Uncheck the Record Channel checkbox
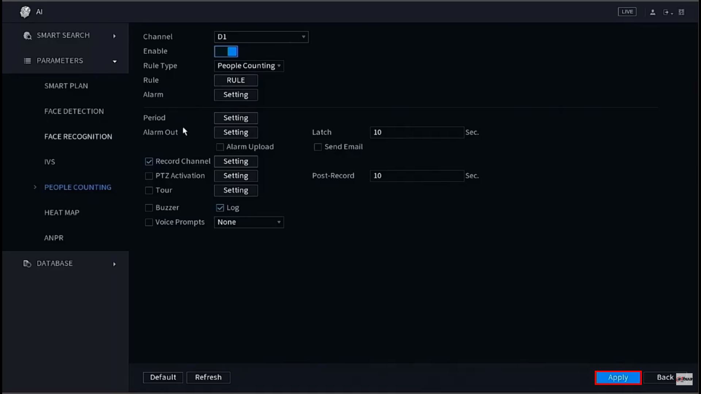The height and width of the screenshot is (394, 701). [x=149, y=161]
